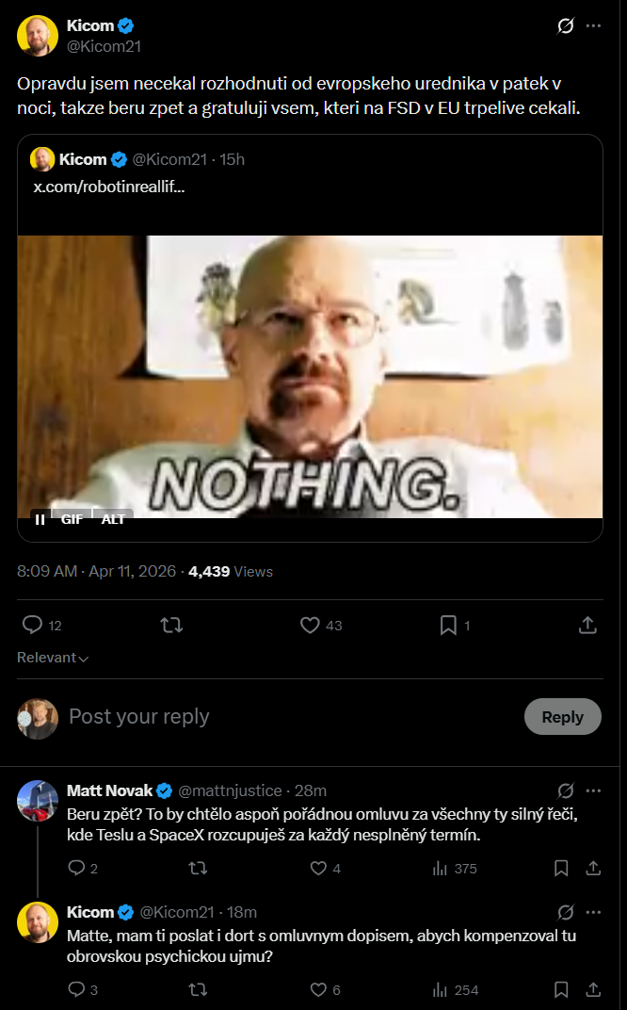Click Grok icon on main post header
The width and height of the screenshot is (627, 1010).
click(566, 25)
